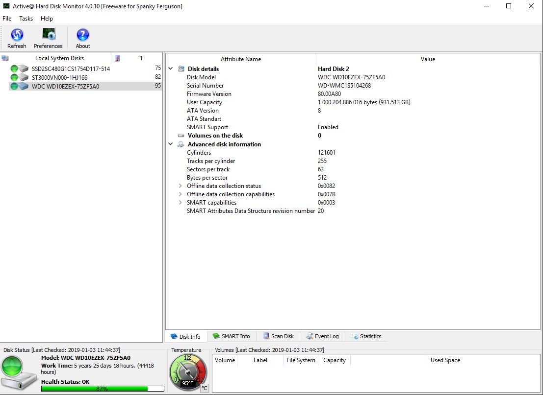Click the green health status progress bar
The image size is (543, 395).
click(102, 389)
